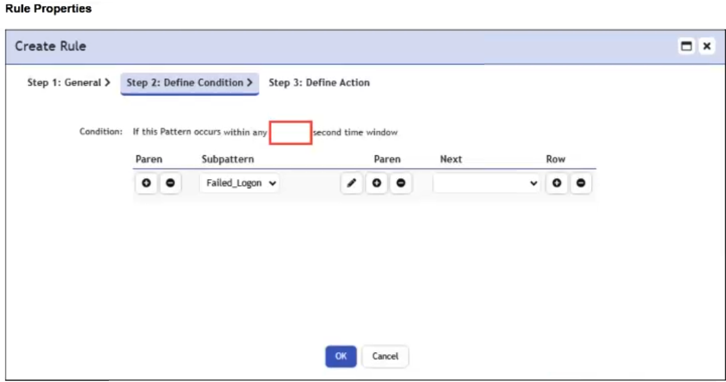The image size is (726, 382).
Task: Open the Failed_Logon subpattern dropdown
Action: 239,183
